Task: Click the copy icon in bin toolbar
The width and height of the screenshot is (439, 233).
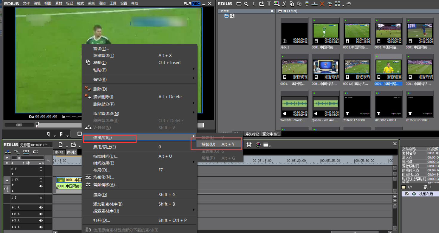Action: click(292, 4)
